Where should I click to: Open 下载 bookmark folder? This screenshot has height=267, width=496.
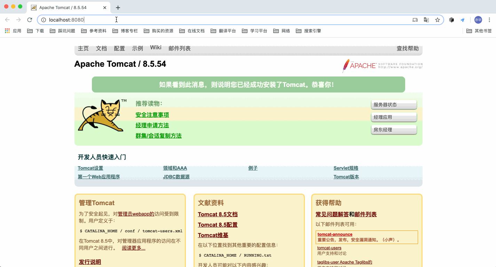click(36, 31)
